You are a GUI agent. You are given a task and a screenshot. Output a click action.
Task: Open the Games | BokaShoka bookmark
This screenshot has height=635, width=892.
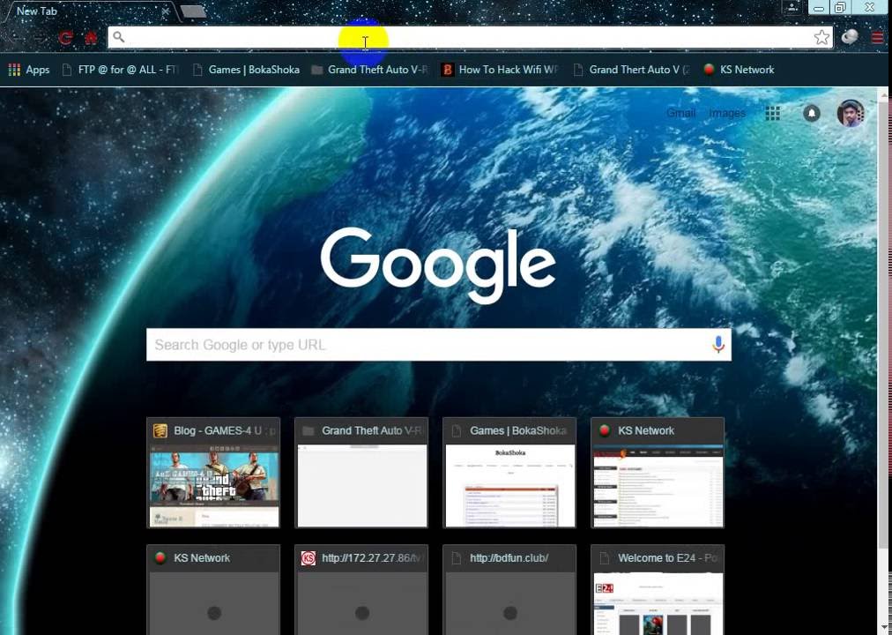tap(246, 70)
